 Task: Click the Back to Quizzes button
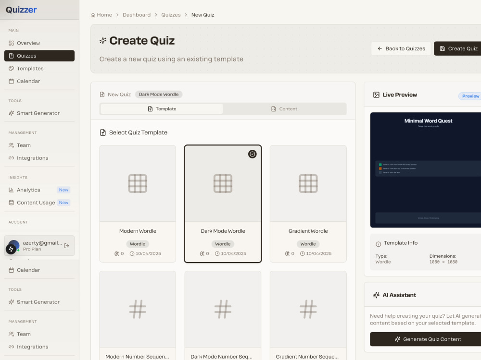tap(401, 48)
